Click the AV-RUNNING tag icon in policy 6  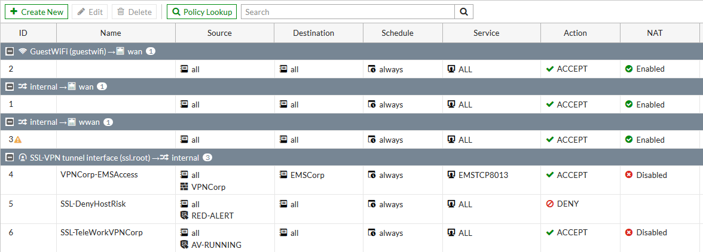tap(184, 244)
